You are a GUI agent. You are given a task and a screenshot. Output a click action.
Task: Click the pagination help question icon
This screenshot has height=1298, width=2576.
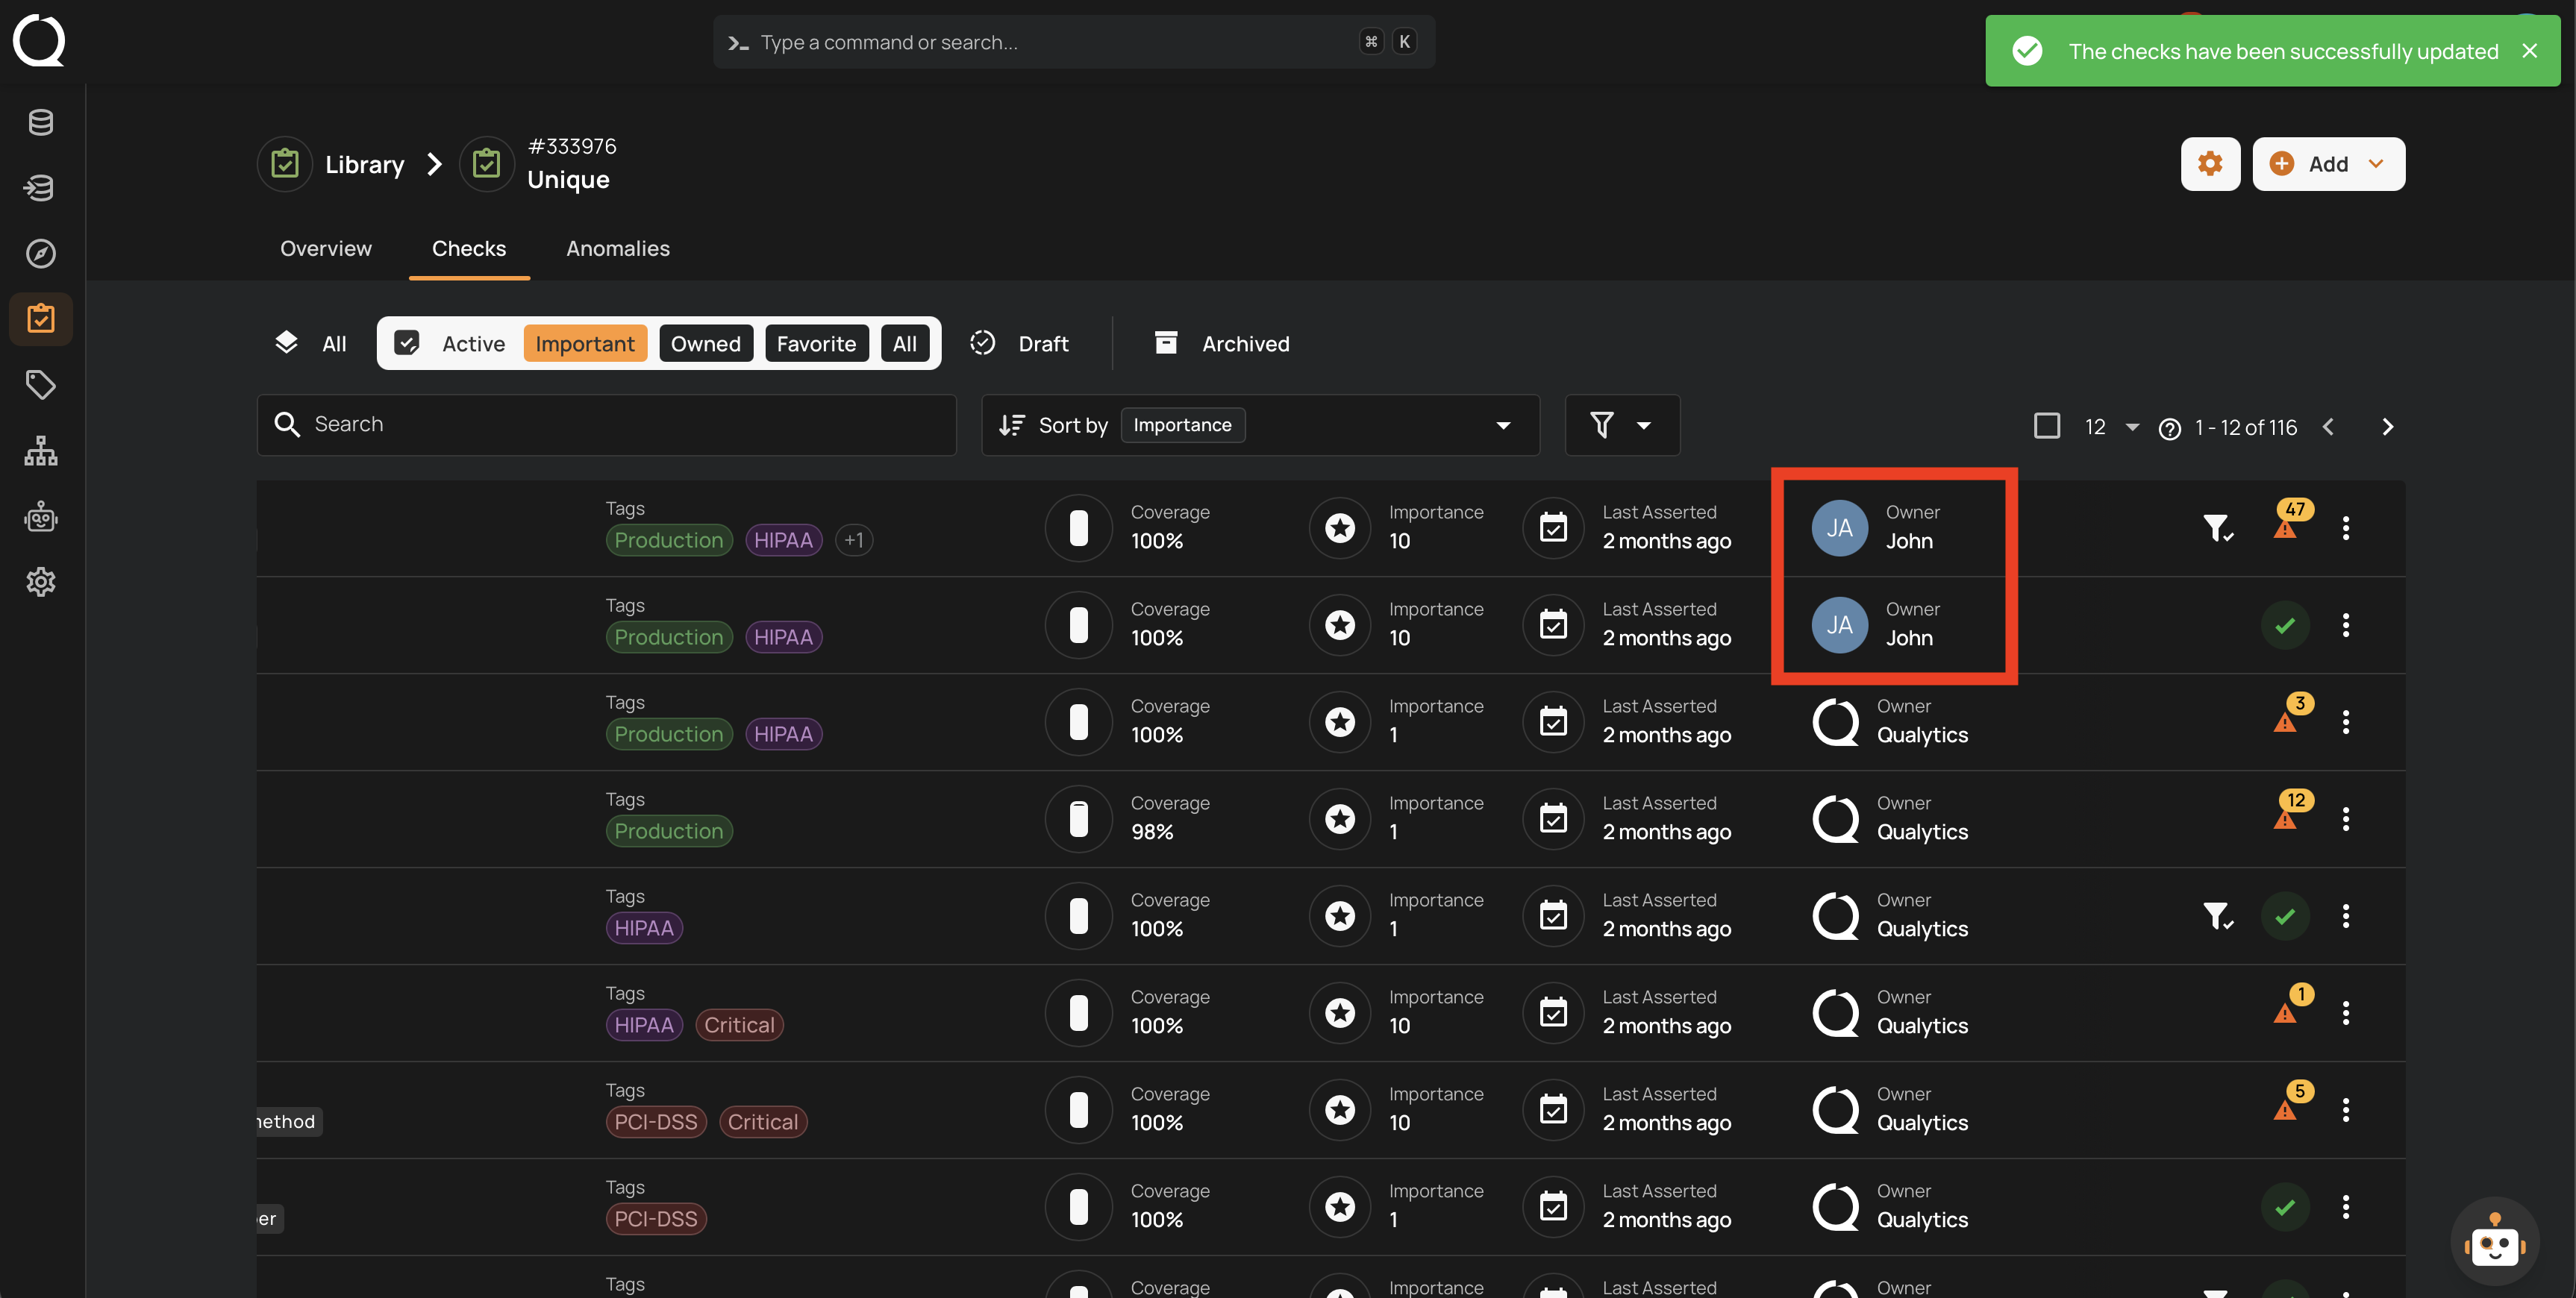tap(2169, 429)
